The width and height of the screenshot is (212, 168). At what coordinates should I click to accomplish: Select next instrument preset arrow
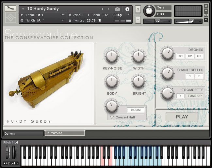pyautogui.click(x=108, y=9)
